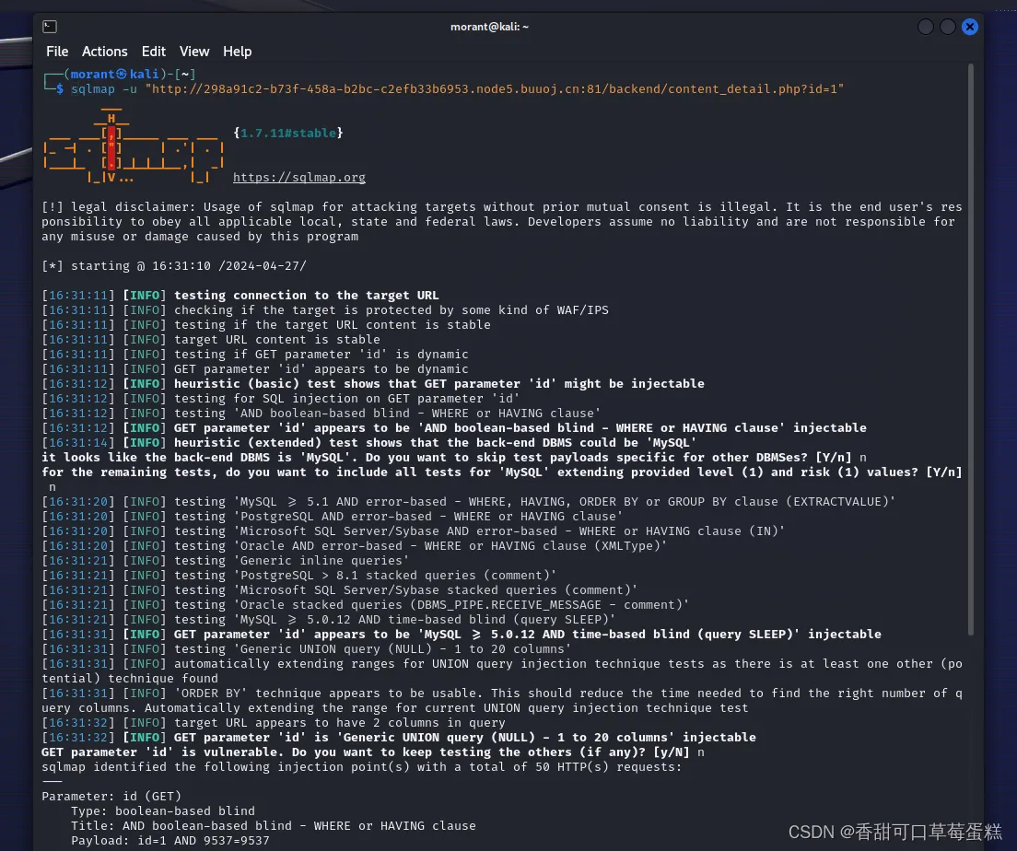This screenshot has height=851, width=1017.
Task: Click 'Type: boolean-based blind' line
Action: coord(163,810)
